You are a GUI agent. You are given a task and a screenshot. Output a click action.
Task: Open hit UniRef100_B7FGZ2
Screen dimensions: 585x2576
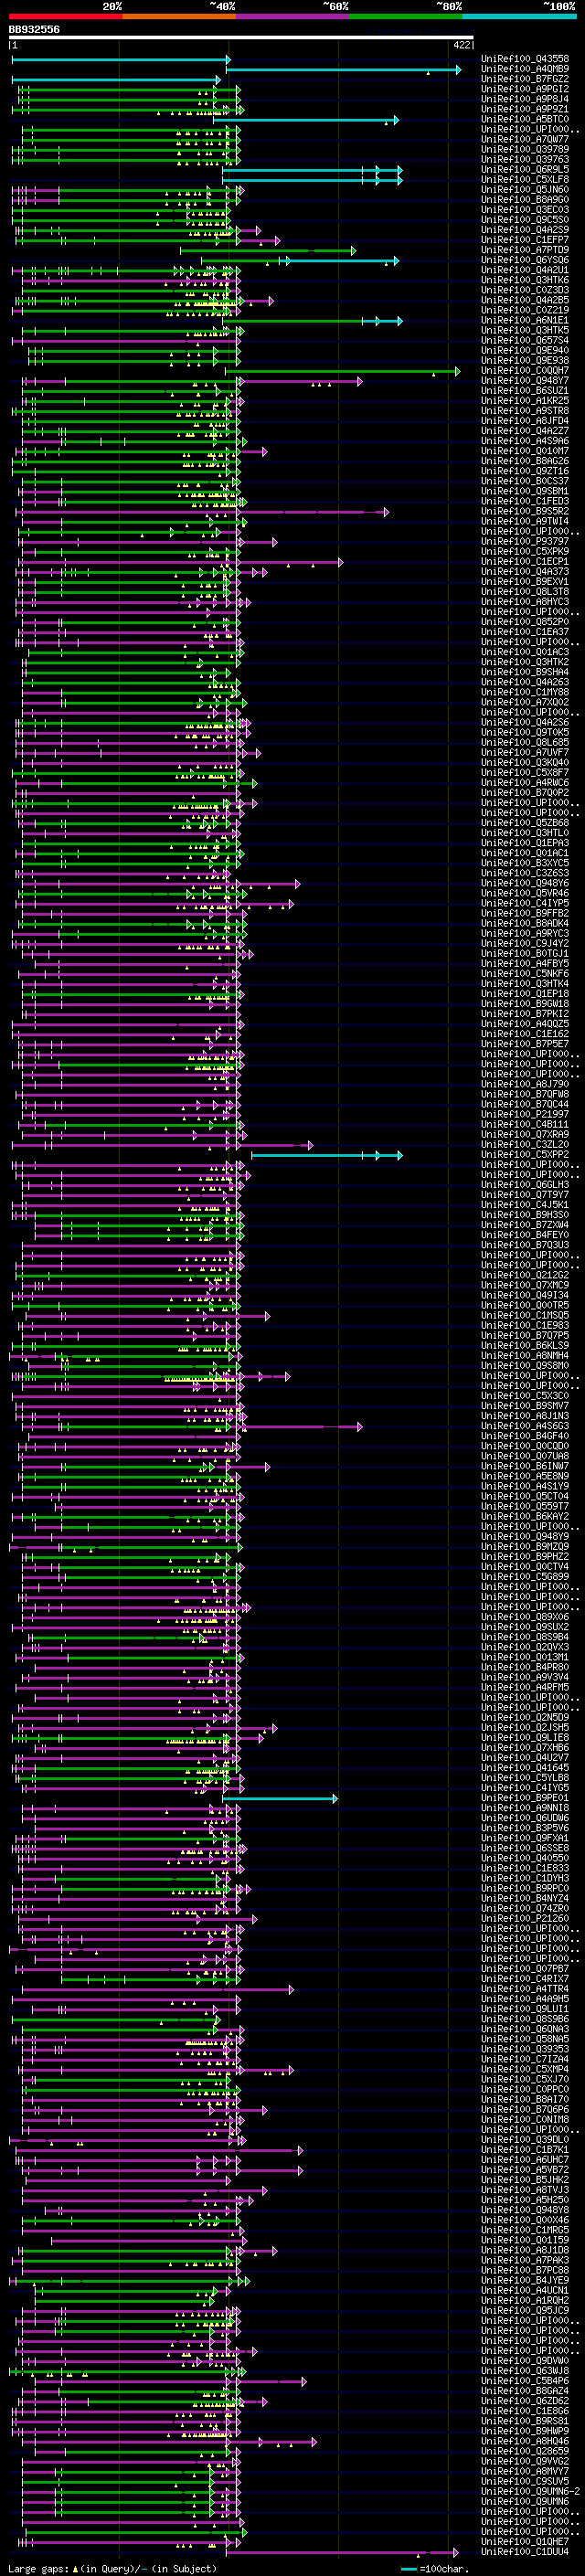coord(525,79)
